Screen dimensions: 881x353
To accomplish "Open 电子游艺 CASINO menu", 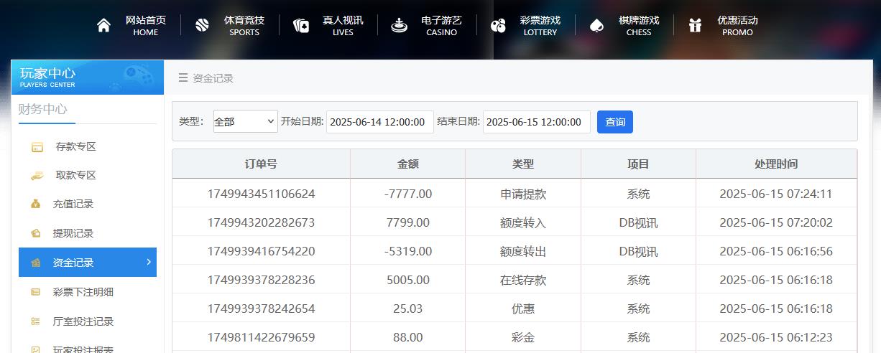I will (x=441, y=26).
